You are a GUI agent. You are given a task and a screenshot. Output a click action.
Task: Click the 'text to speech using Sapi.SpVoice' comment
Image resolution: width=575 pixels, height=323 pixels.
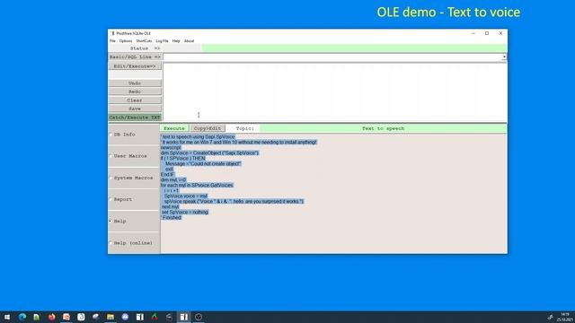198,136
